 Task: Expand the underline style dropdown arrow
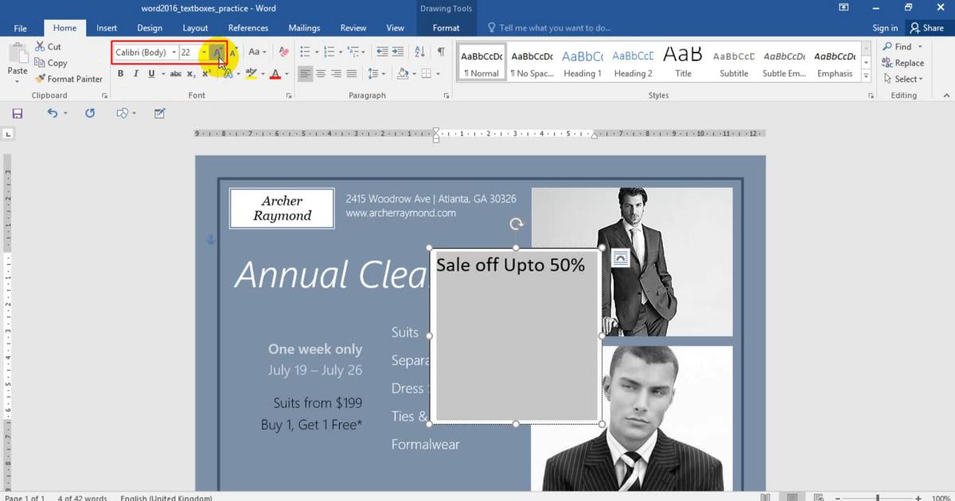(162, 74)
